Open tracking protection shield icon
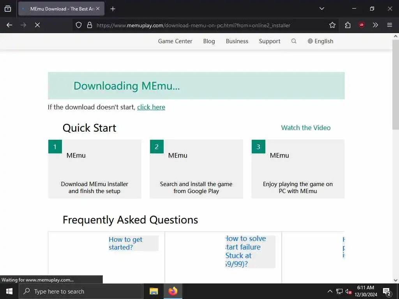The width and height of the screenshot is (399, 299). coord(79,25)
